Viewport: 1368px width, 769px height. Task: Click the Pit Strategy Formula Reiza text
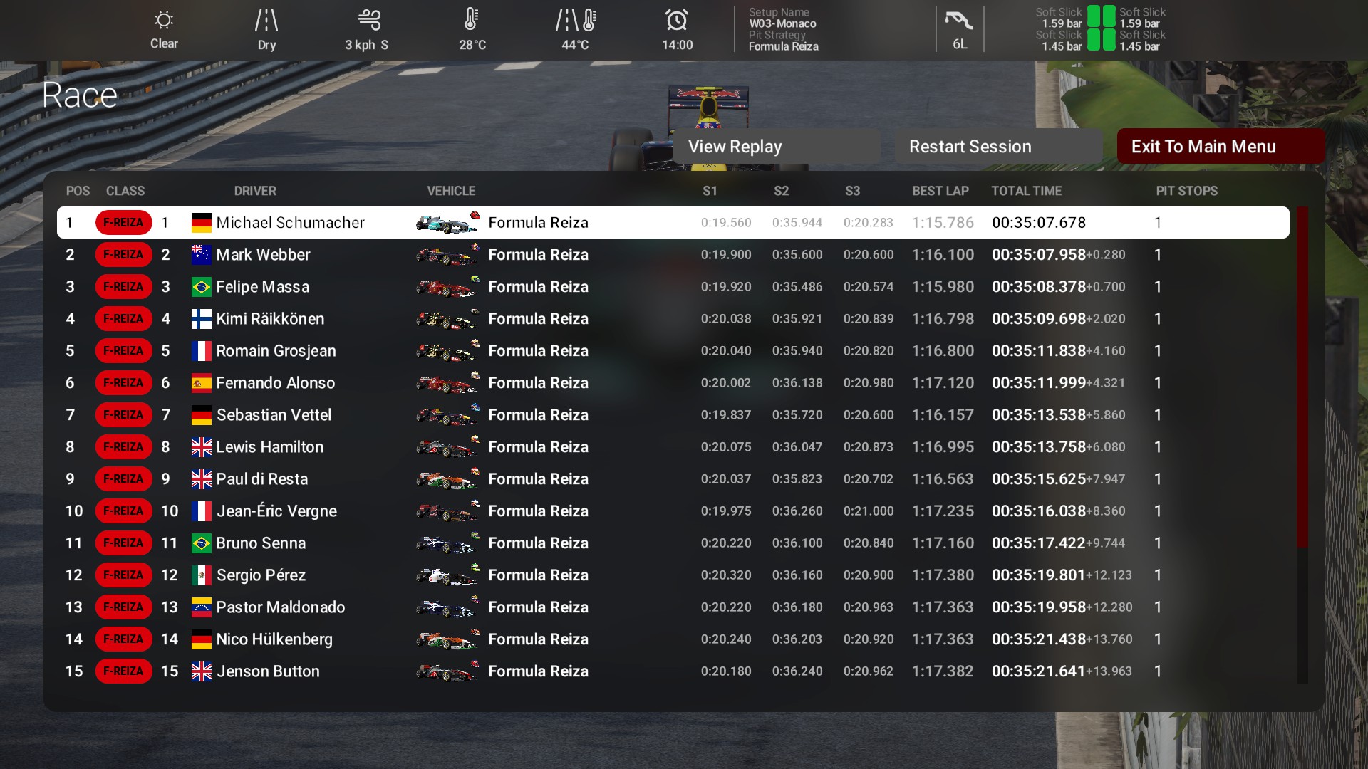click(x=783, y=46)
